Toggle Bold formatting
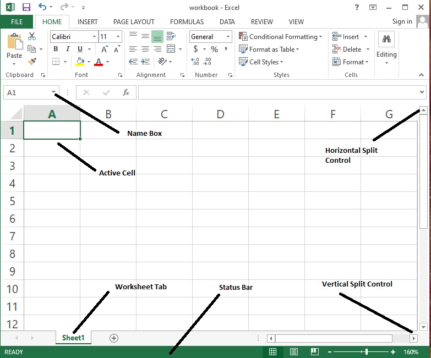 coord(56,49)
